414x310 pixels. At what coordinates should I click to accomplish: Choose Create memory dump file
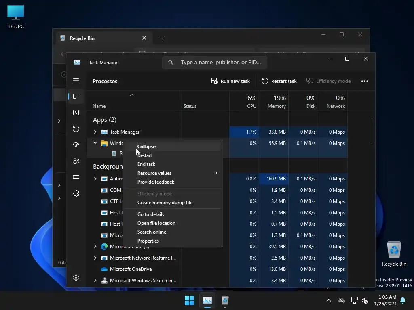pyautogui.click(x=173, y=203)
